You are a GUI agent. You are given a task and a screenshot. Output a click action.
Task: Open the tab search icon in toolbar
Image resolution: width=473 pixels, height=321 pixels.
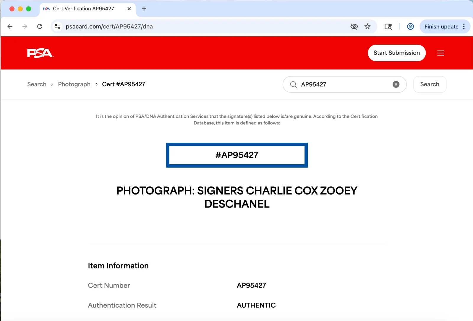[388, 27]
